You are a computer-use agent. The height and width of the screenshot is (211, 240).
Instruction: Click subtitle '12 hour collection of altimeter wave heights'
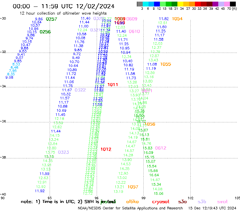click(x=63, y=13)
